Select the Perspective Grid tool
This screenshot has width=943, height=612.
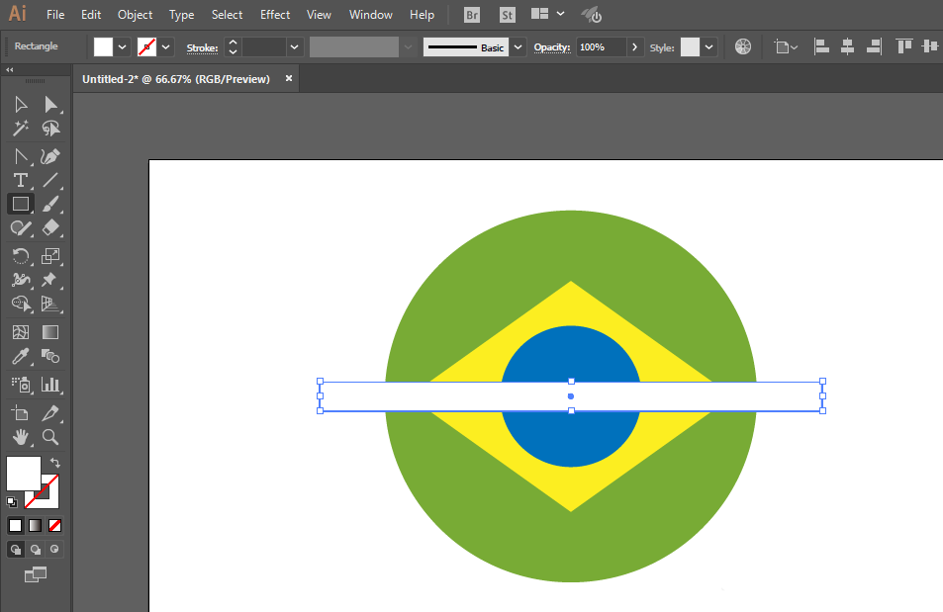tap(50, 305)
